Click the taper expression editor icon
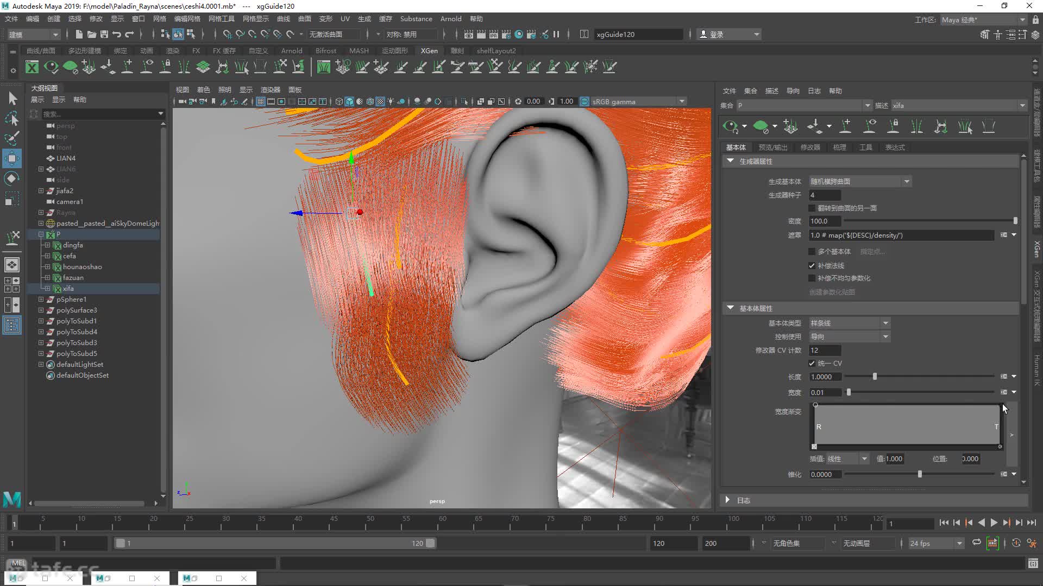Image resolution: width=1043 pixels, height=586 pixels. (x=1004, y=474)
